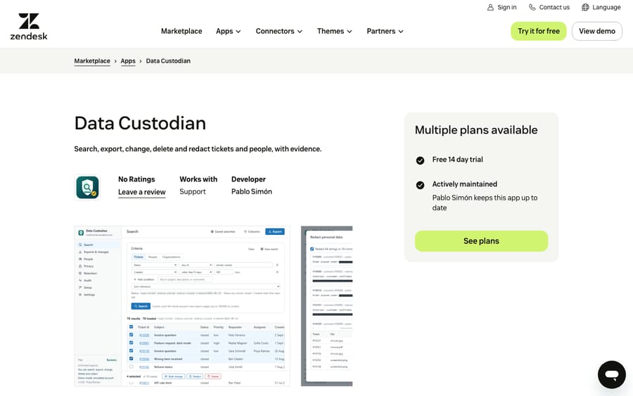Click the Developer label
Screen dimensions: 633x396
(x=248, y=179)
